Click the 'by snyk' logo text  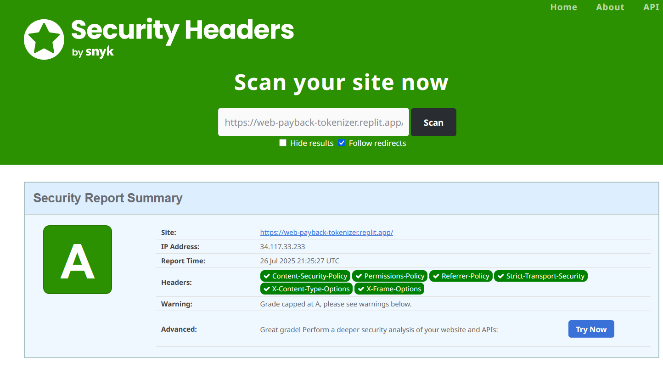pos(93,52)
